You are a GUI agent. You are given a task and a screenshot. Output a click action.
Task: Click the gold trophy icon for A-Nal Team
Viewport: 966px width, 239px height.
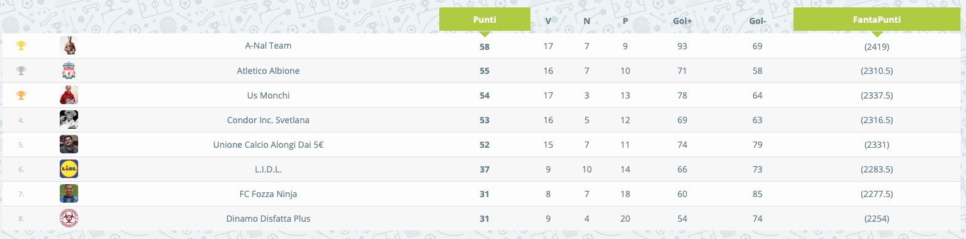coord(21,46)
